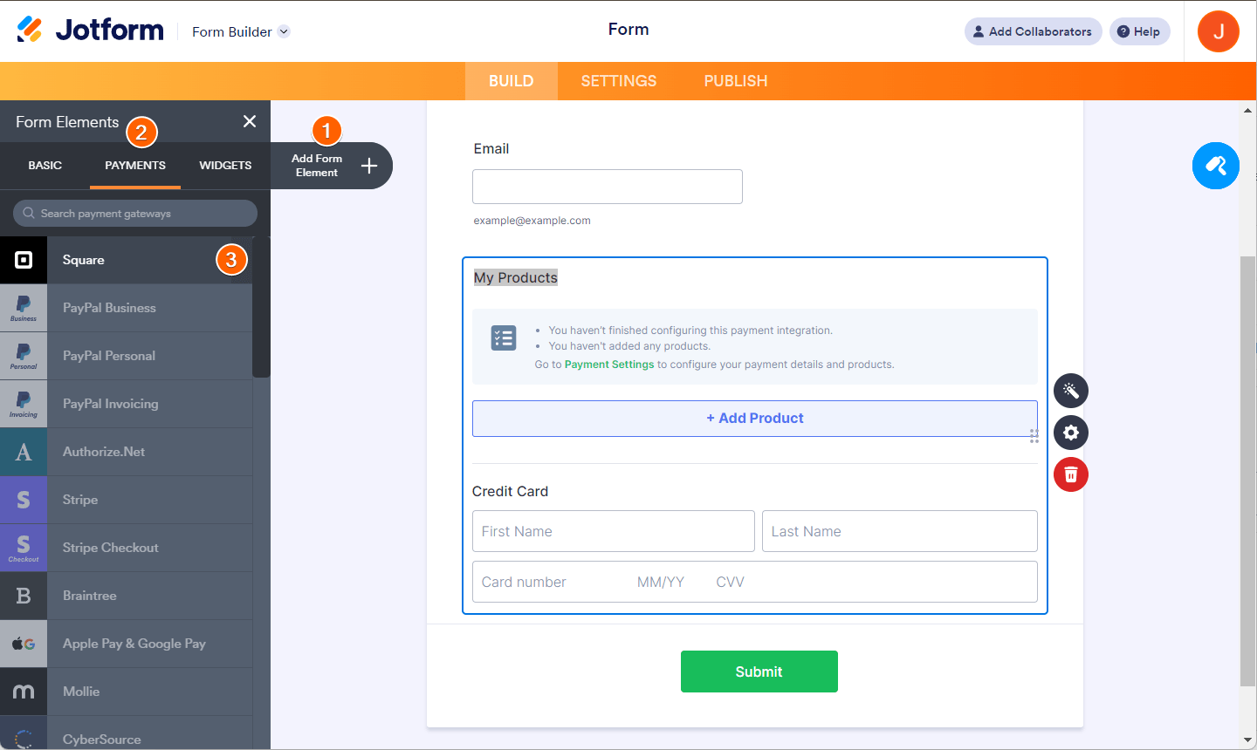
Task: Click the green Submit button
Action: [759, 672]
